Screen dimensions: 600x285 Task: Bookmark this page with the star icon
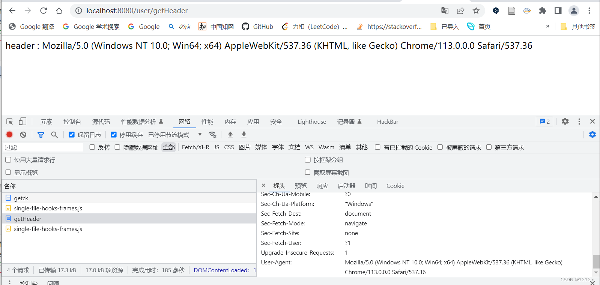pyautogui.click(x=476, y=10)
